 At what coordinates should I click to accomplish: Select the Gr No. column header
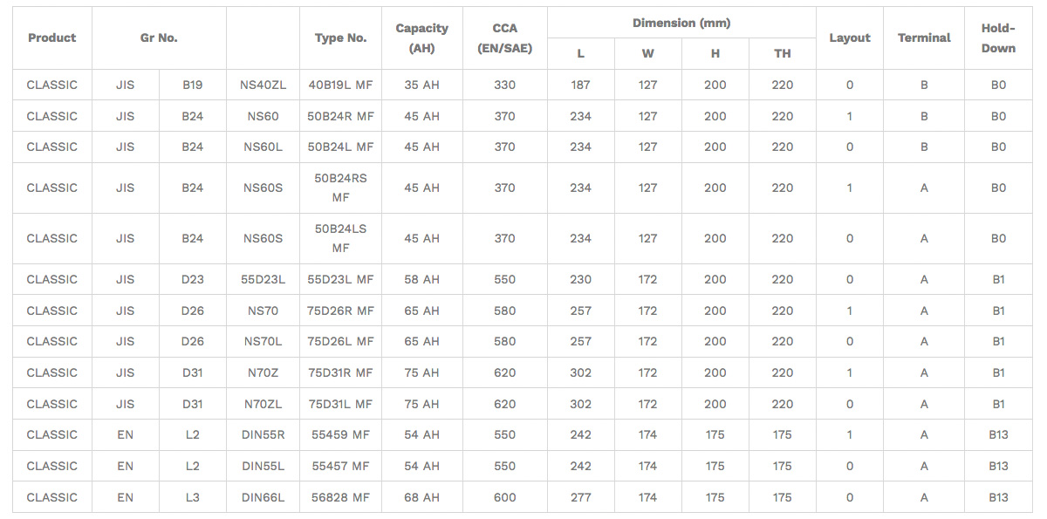point(159,38)
